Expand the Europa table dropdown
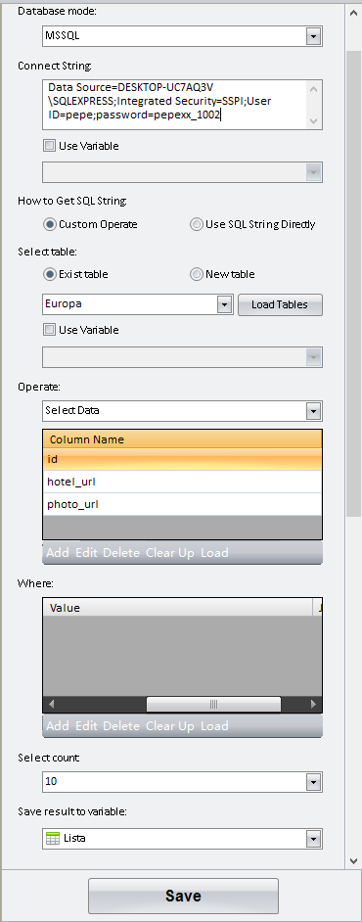The height and width of the screenshot is (922, 362). click(x=224, y=304)
